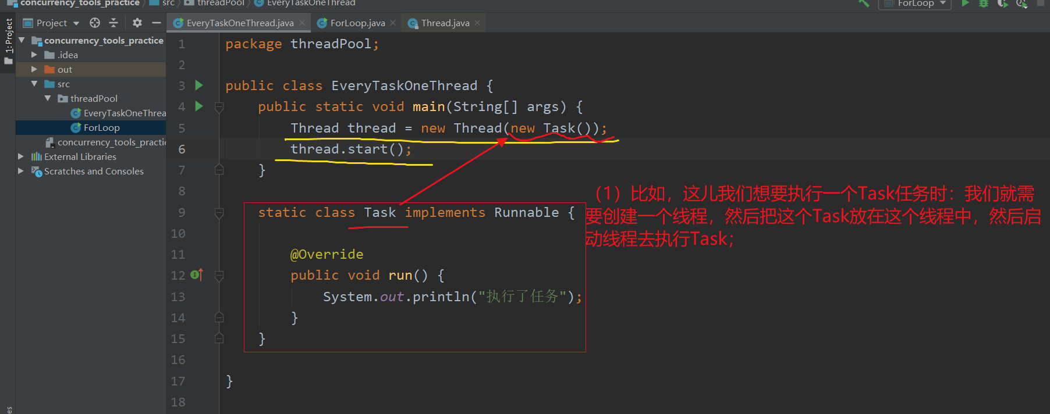The image size is (1050, 414).
Task: Select ForLoop class in project tree
Action: [101, 127]
